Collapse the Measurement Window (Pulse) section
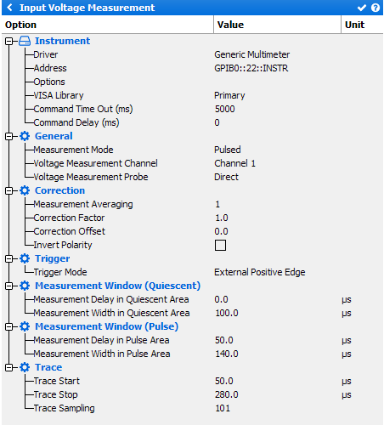The width and height of the screenshot is (384, 425). [x=9, y=327]
